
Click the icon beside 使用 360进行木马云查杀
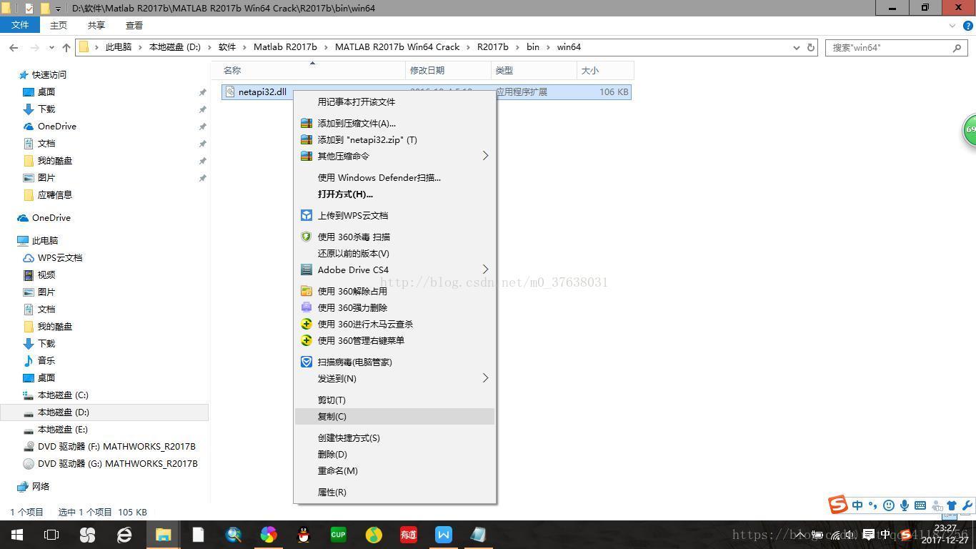pos(307,324)
